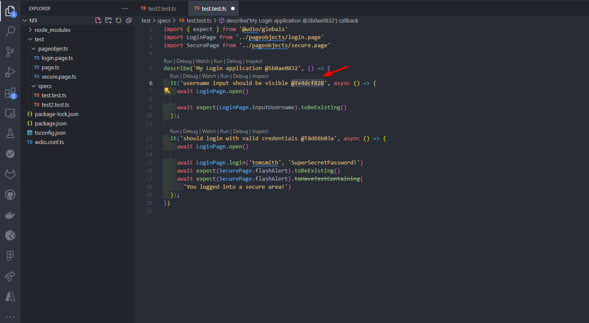Run the username input test via Run CodeLens
589x323 pixels.
point(174,76)
